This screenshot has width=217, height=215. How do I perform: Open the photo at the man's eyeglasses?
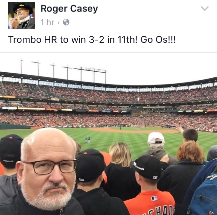pyautogui.click(x=50, y=167)
